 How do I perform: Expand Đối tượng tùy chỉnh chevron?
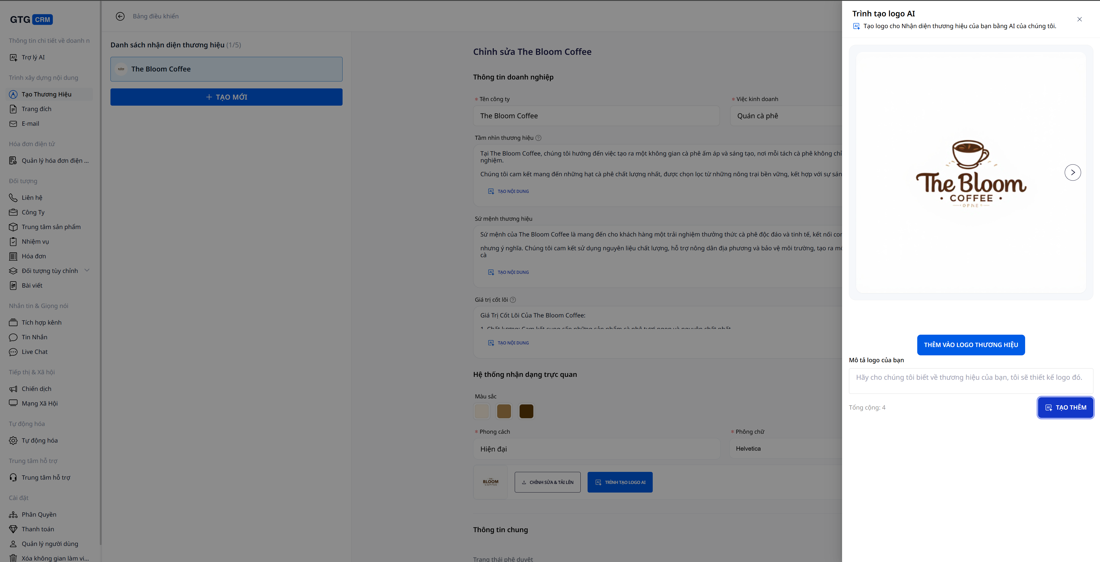point(87,270)
